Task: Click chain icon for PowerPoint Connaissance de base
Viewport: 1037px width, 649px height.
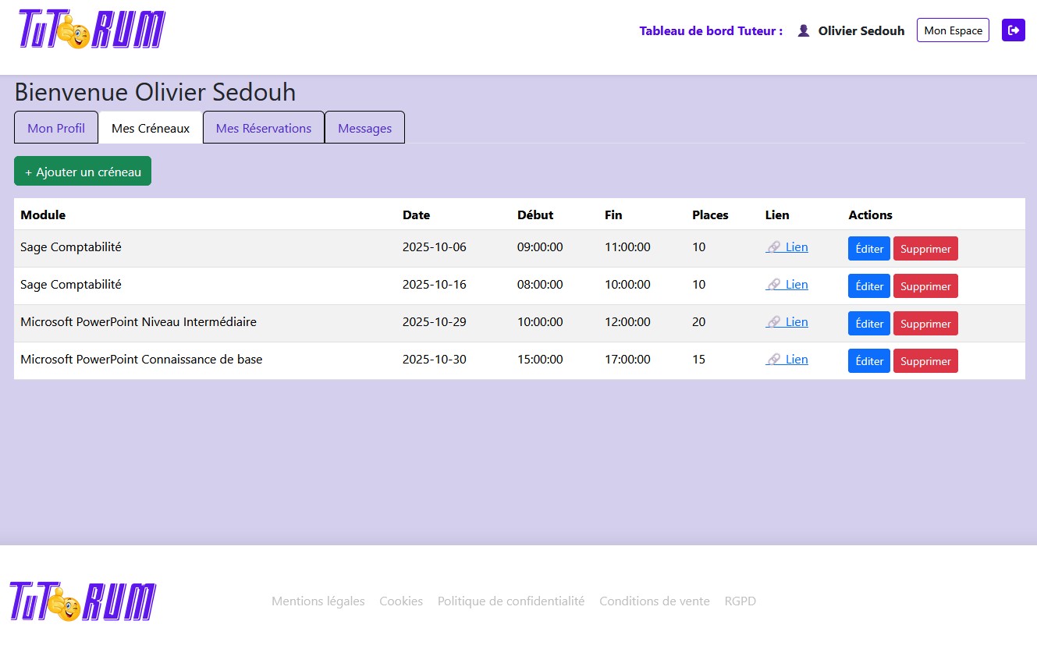Action: [773, 360]
